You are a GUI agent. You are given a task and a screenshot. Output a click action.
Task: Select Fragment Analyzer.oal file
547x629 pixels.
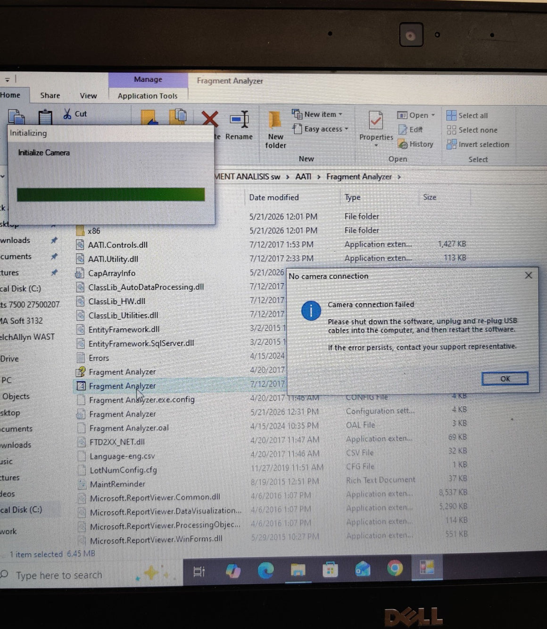point(128,428)
